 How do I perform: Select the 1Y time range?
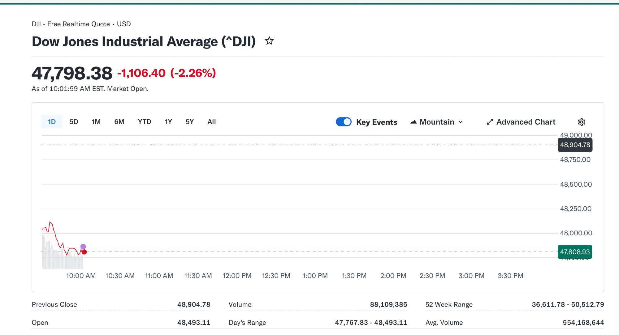(168, 122)
